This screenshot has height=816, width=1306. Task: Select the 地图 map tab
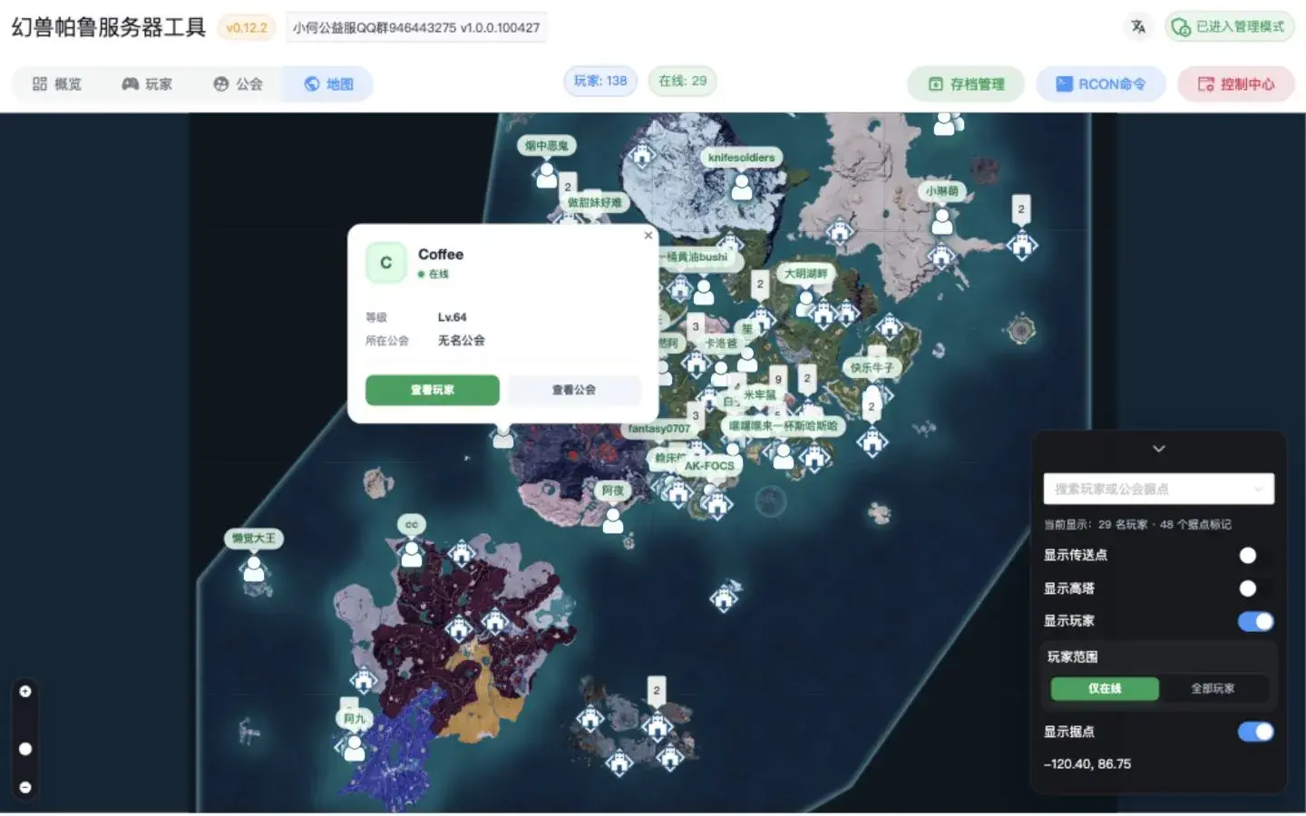327,84
